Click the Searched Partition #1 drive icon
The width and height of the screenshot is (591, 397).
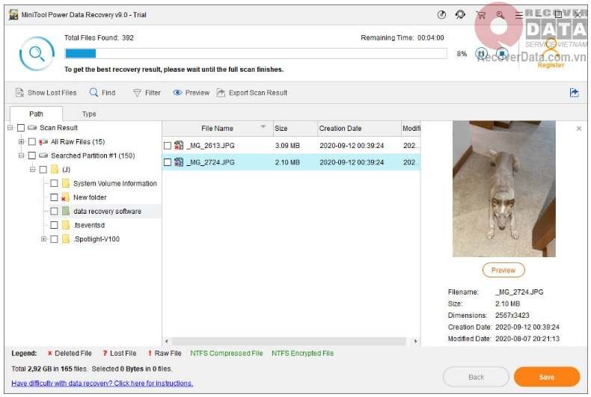tap(43, 156)
